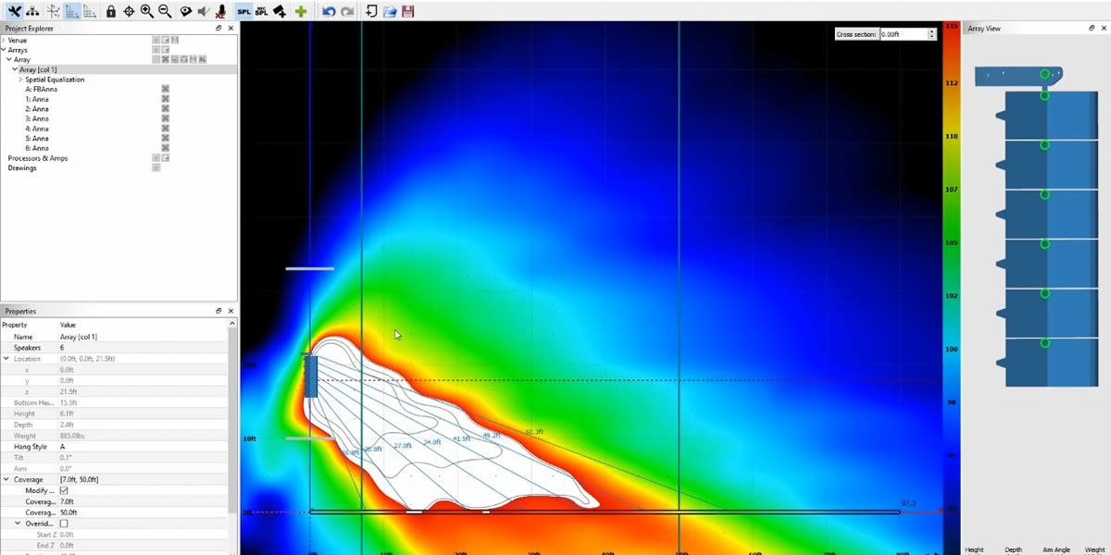Click the lock icon in the toolbar
This screenshot has width=1111, height=555.
pos(111,11)
